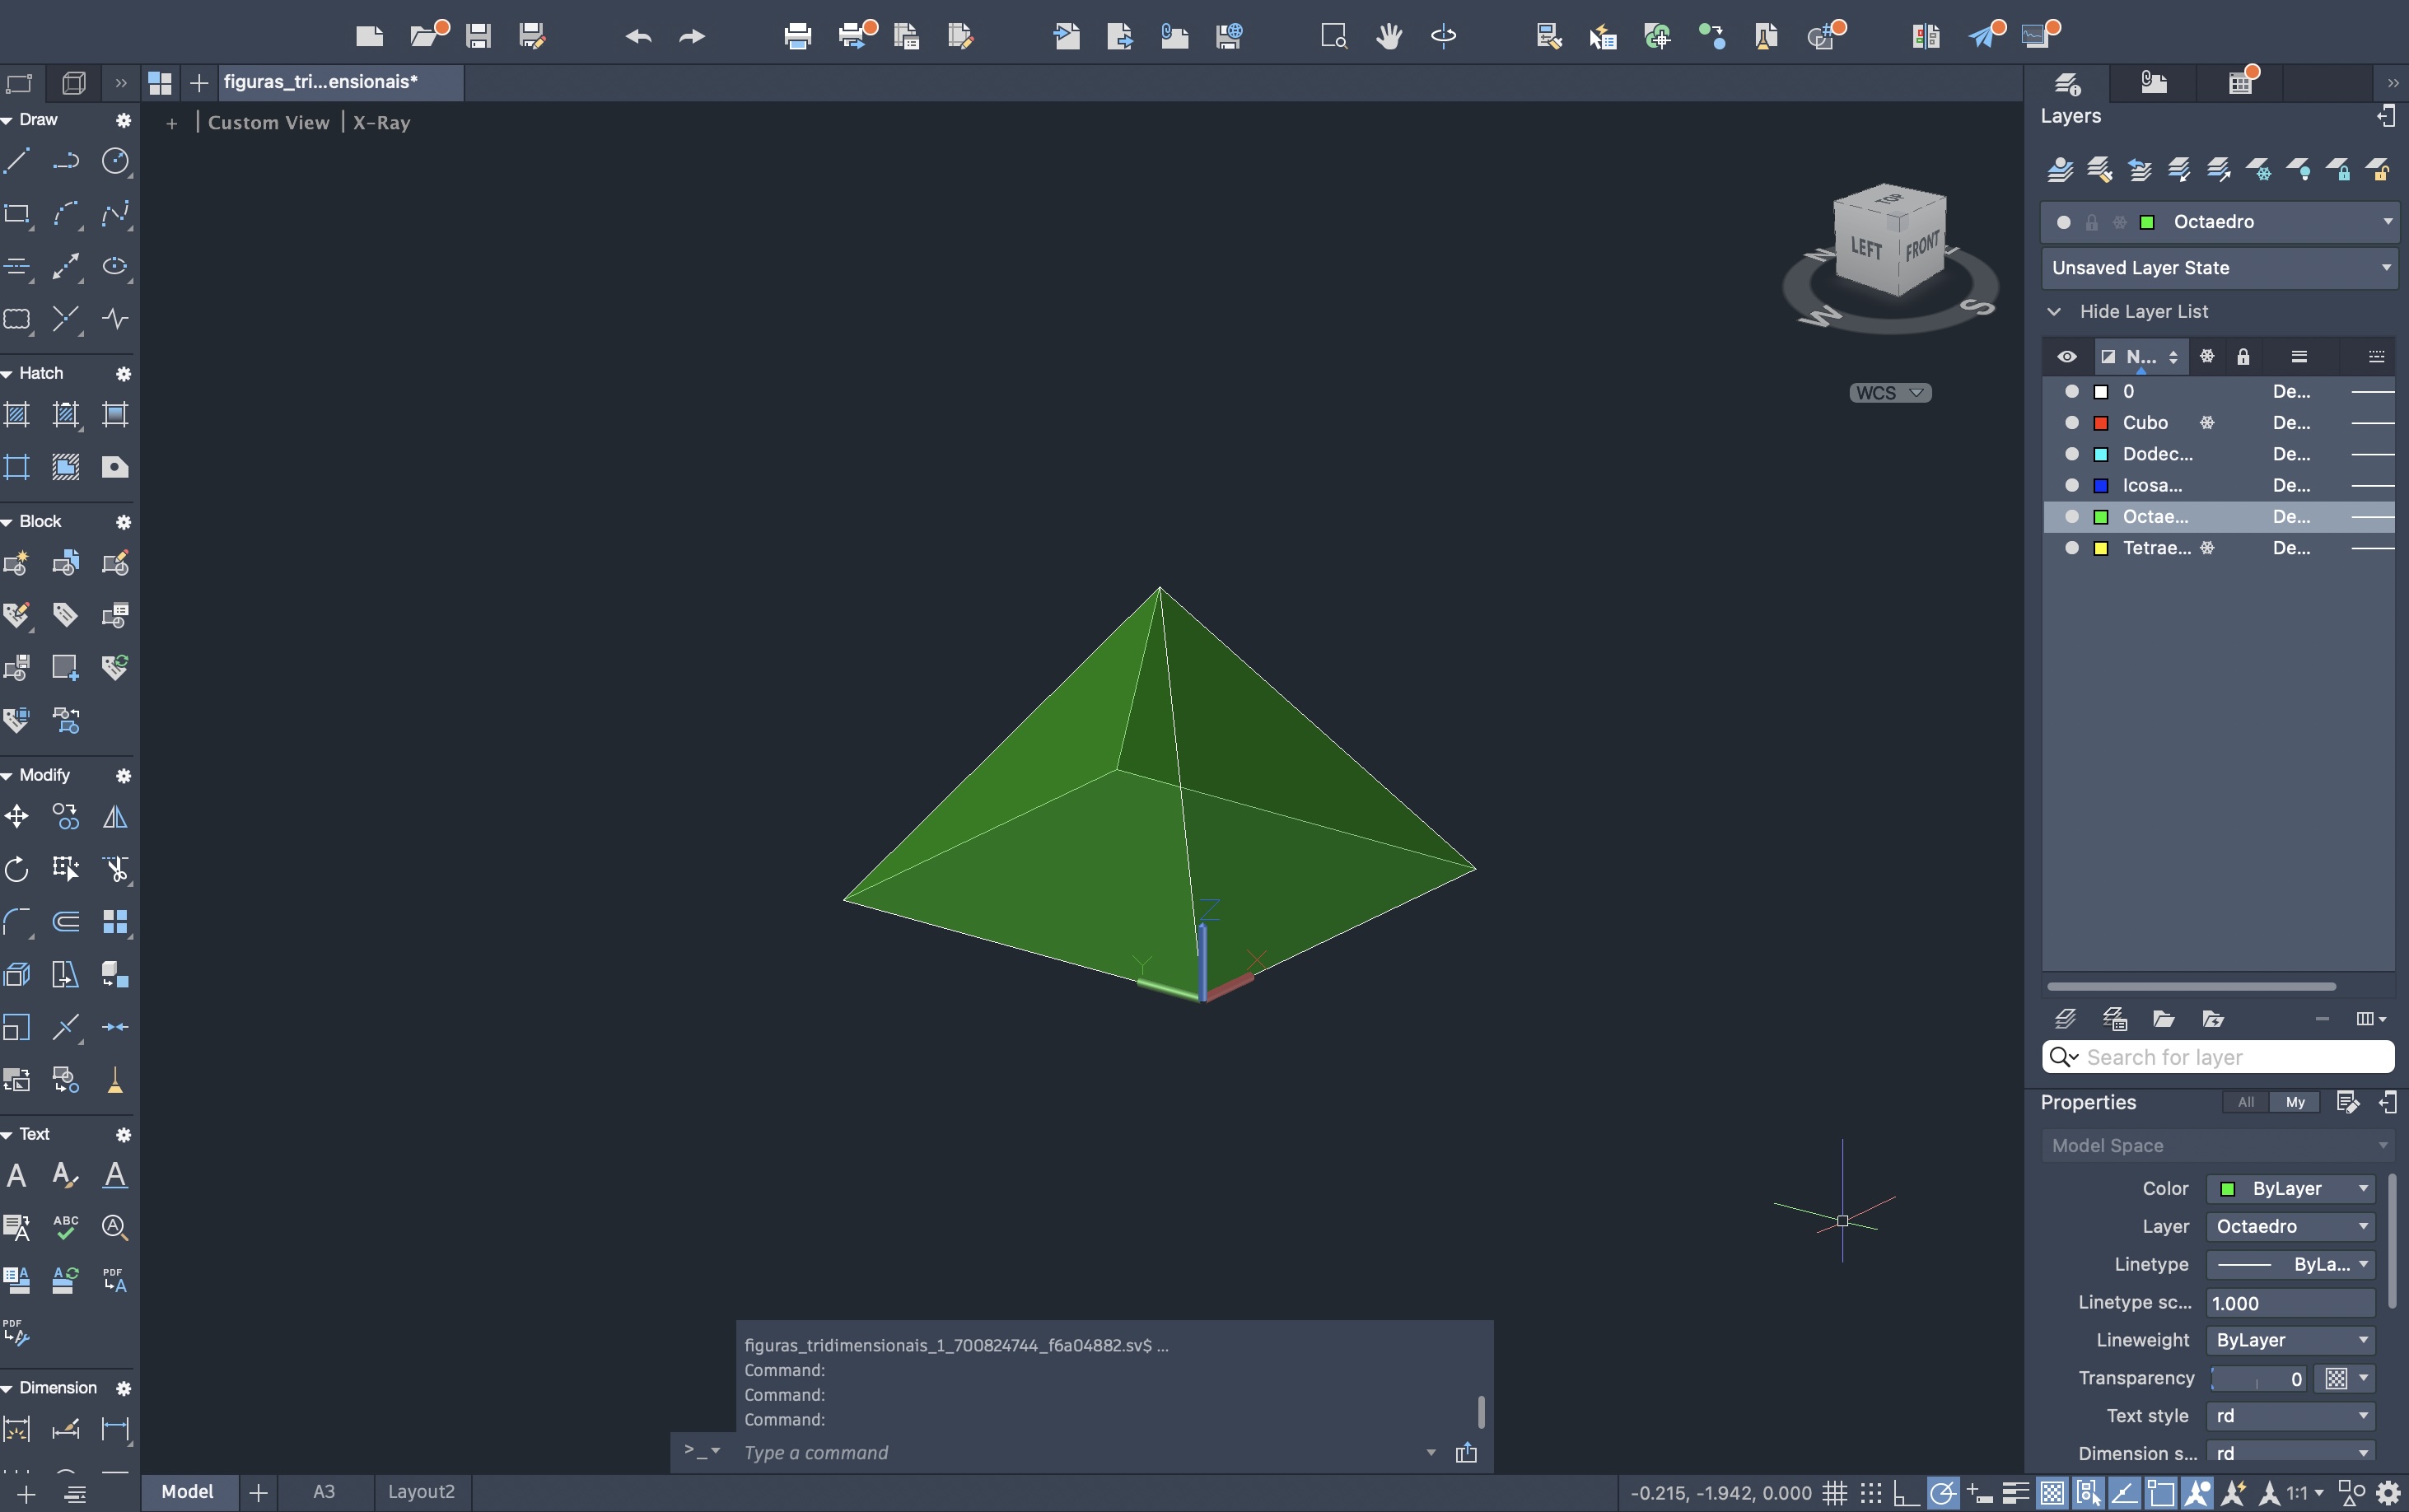
Task: Toggle grid display in status bar
Action: (1834, 1494)
